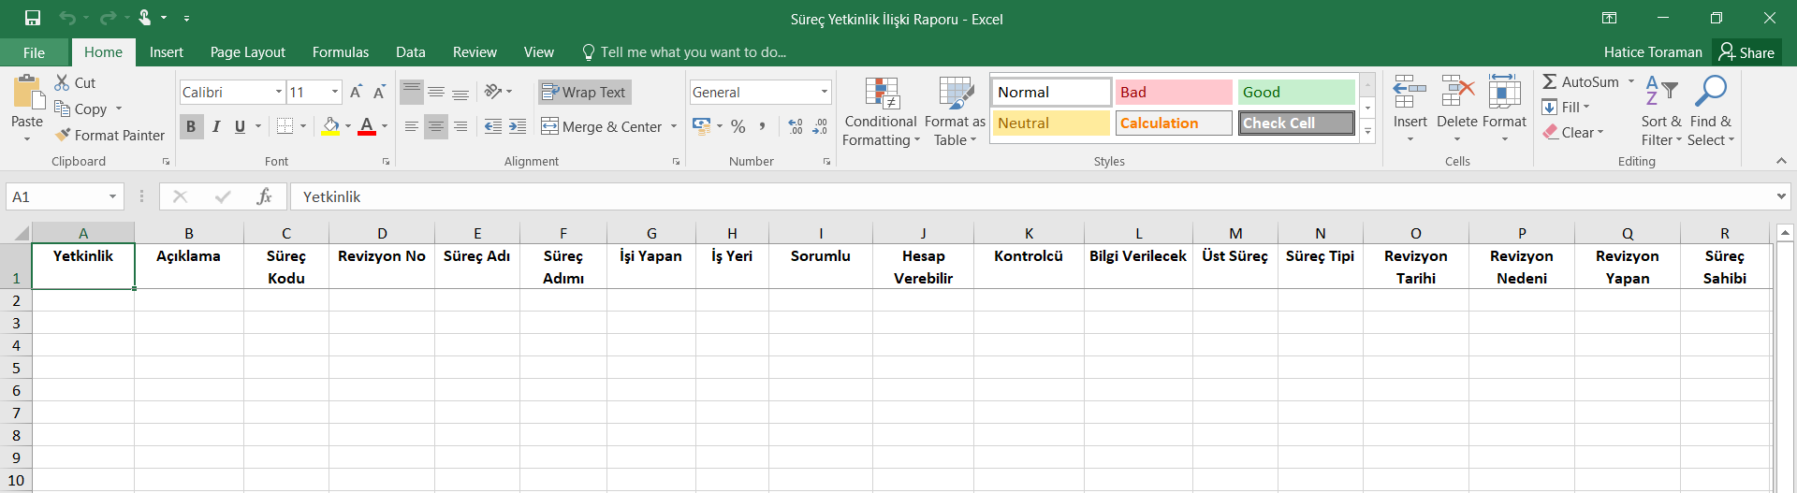
Task: Toggle Bold formatting
Action: point(191,126)
